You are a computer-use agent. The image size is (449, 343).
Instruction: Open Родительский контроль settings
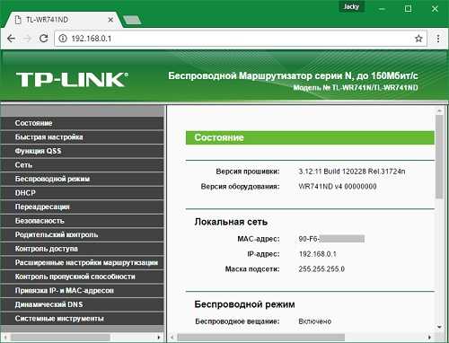click(82, 234)
